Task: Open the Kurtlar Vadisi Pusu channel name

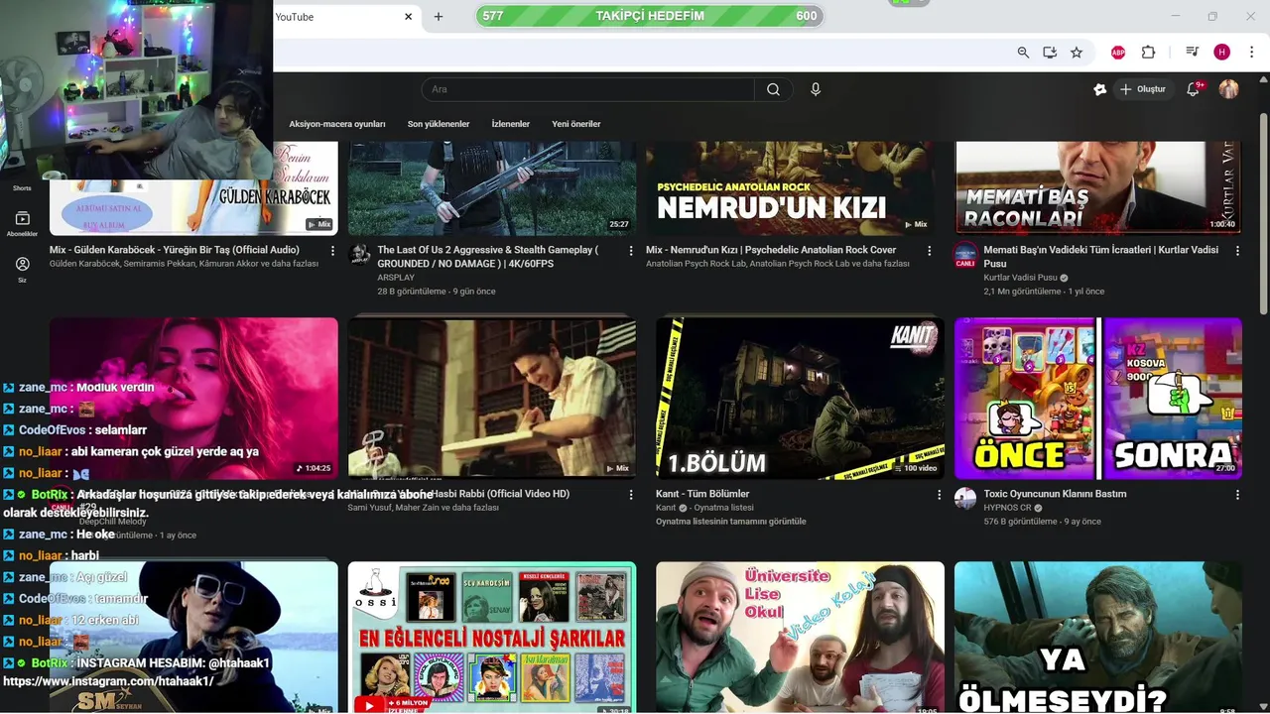Action: point(1020,278)
